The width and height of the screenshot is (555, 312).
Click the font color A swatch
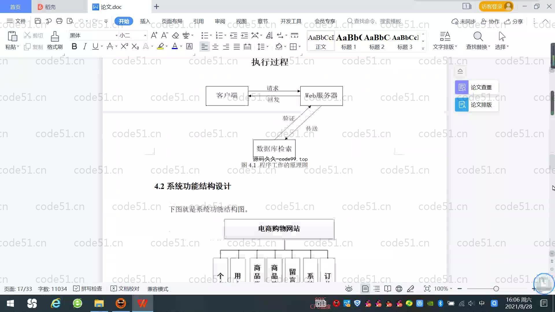point(175,46)
